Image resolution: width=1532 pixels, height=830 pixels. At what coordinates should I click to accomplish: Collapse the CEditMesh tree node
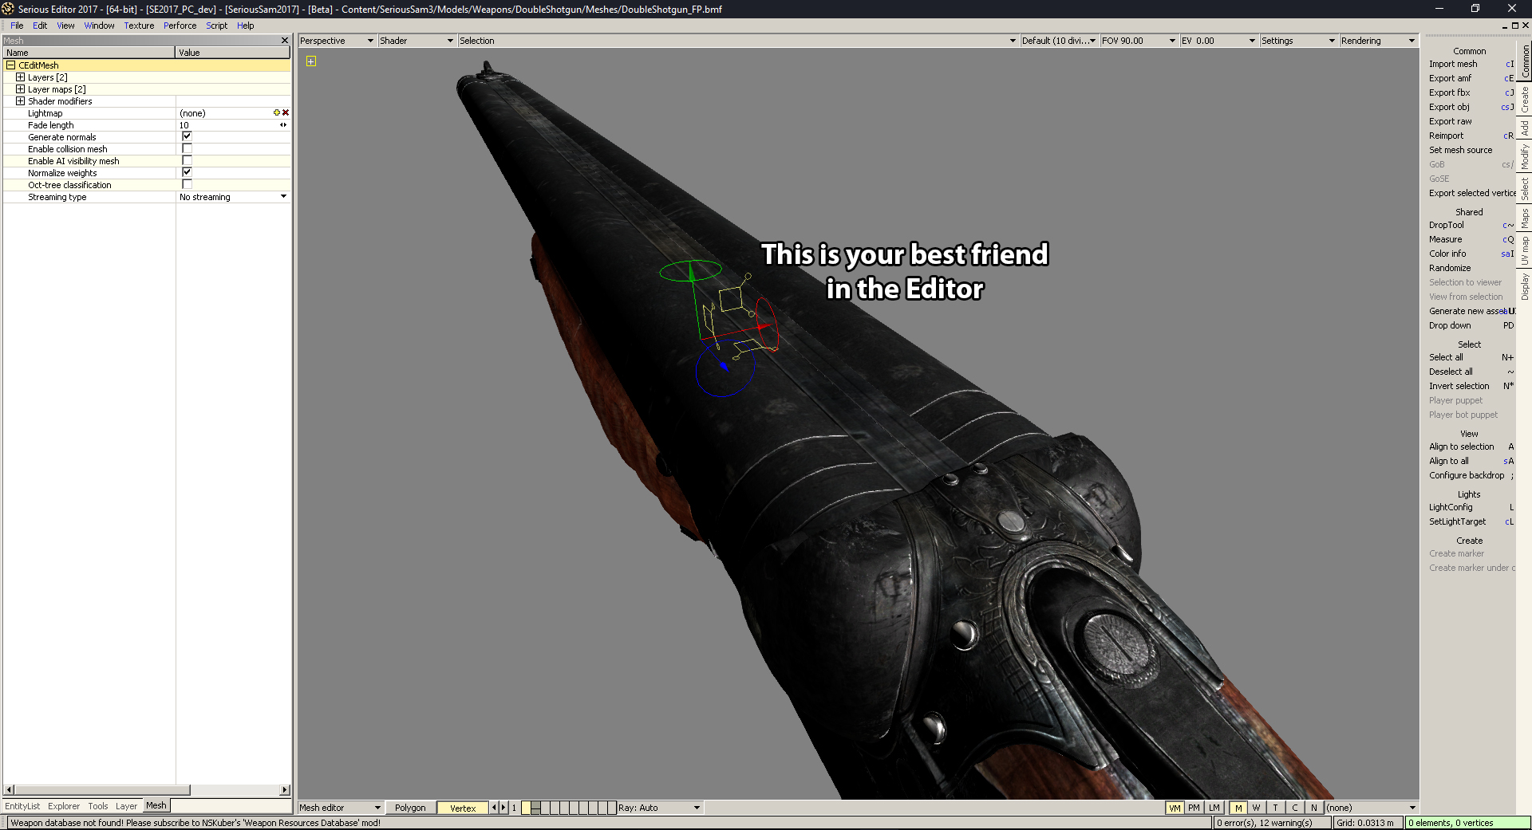tap(11, 65)
